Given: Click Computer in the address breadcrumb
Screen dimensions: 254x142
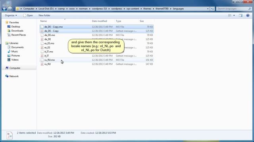Looking at the screenshot, I should coord(29,9).
